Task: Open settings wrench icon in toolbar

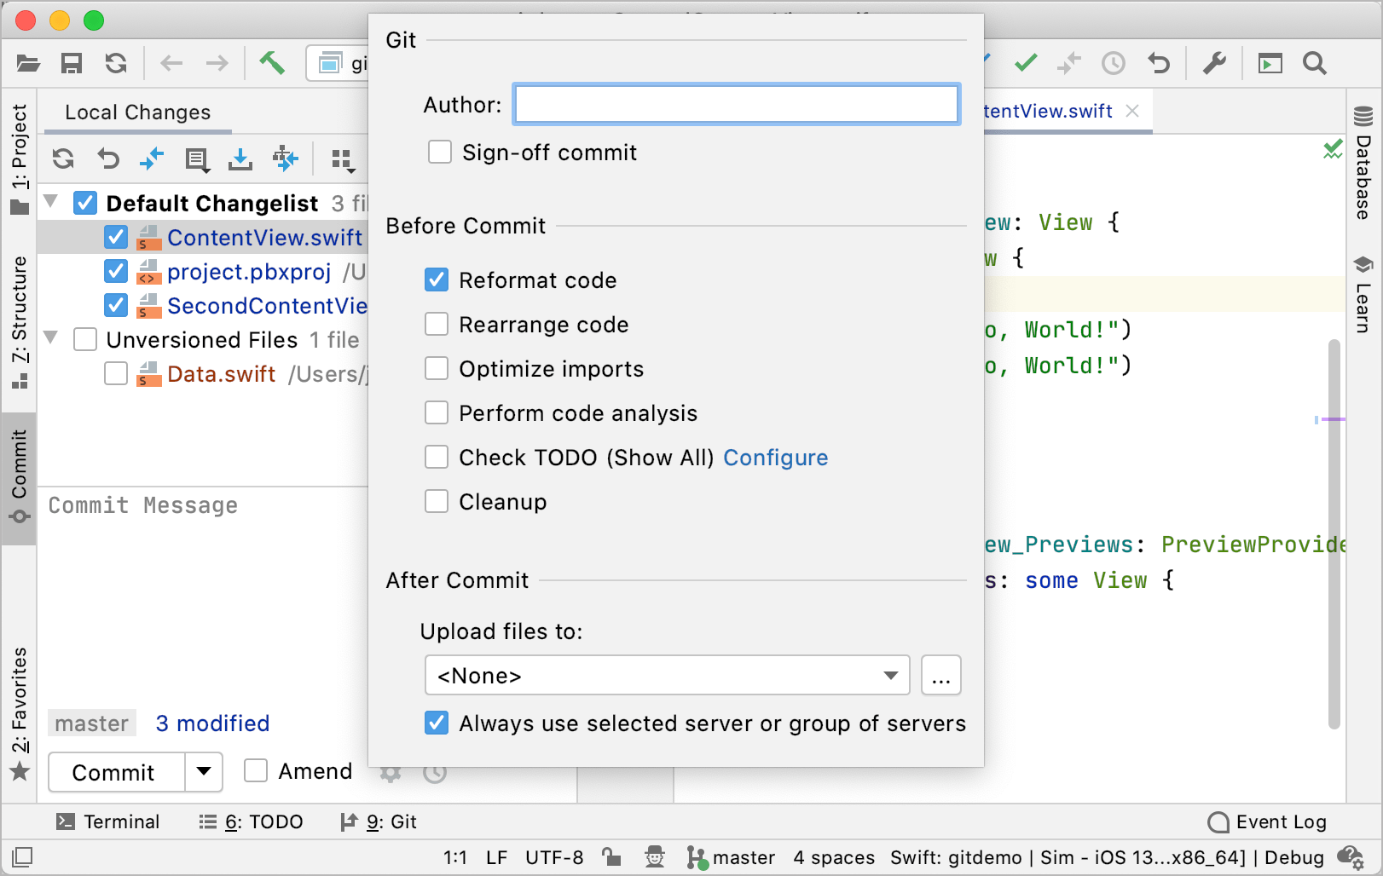Action: pyautogui.click(x=1214, y=63)
